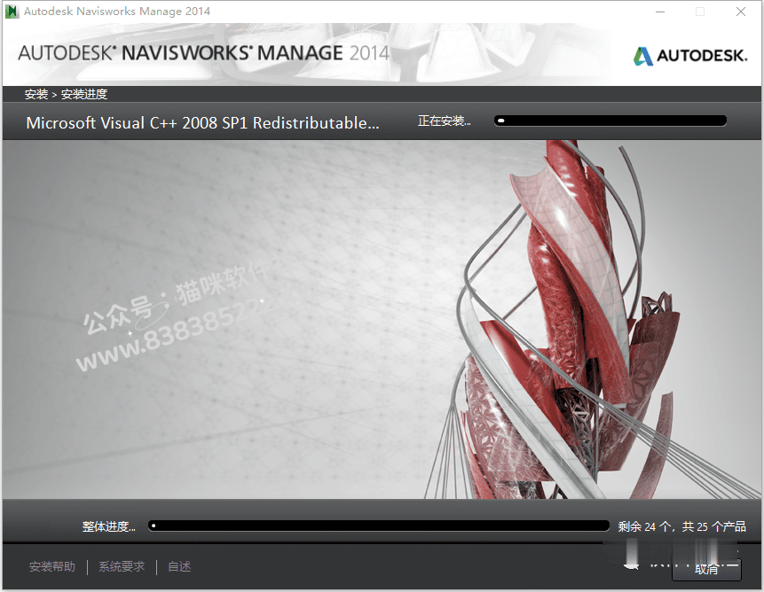Click the overall 整体进度 progress bar

(379, 526)
